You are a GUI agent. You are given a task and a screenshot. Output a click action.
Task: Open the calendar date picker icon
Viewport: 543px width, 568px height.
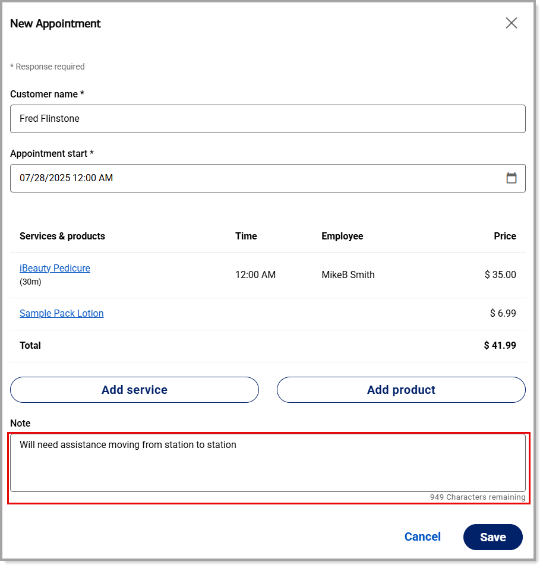tap(511, 178)
